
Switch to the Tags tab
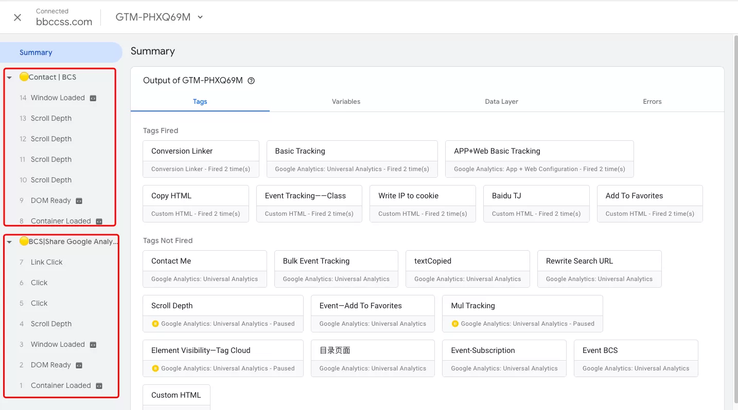(200, 101)
